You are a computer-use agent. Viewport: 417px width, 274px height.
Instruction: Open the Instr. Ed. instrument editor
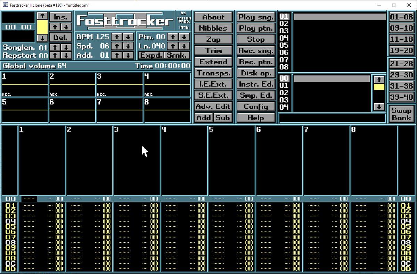point(256,84)
